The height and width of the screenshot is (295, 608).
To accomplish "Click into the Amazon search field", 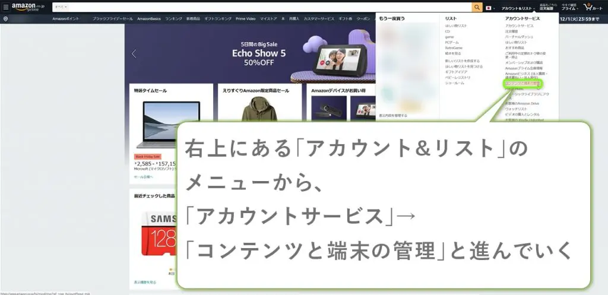I will (x=270, y=7).
